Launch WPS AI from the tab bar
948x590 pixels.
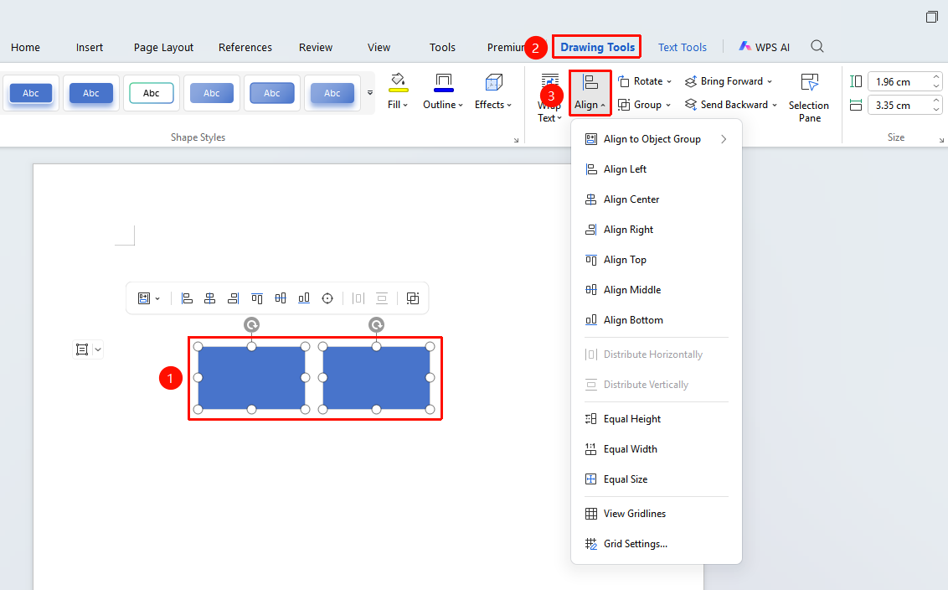click(x=765, y=47)
